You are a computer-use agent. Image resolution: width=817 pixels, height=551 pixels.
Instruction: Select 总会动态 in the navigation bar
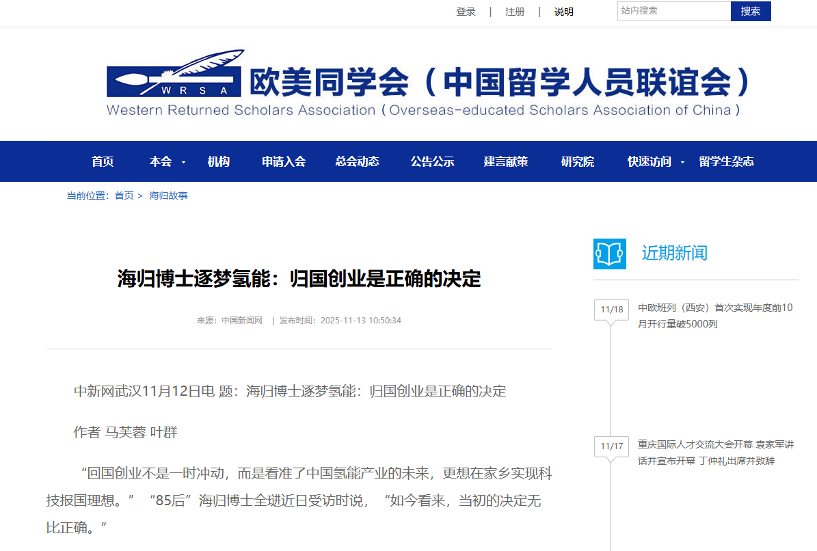357,161
